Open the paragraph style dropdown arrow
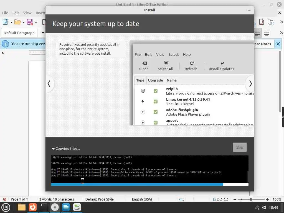This screenshot has height=213, width=284. (x=43, y=33)
